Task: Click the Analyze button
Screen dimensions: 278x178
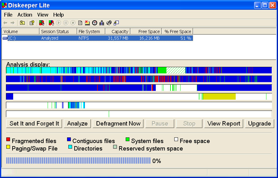Action: coord(77,123)
